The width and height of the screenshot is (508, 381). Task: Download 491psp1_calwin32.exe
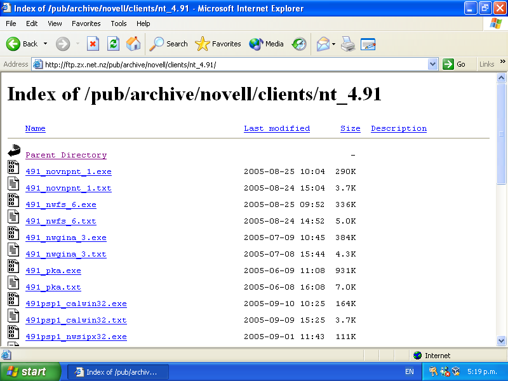pos(76,304)
